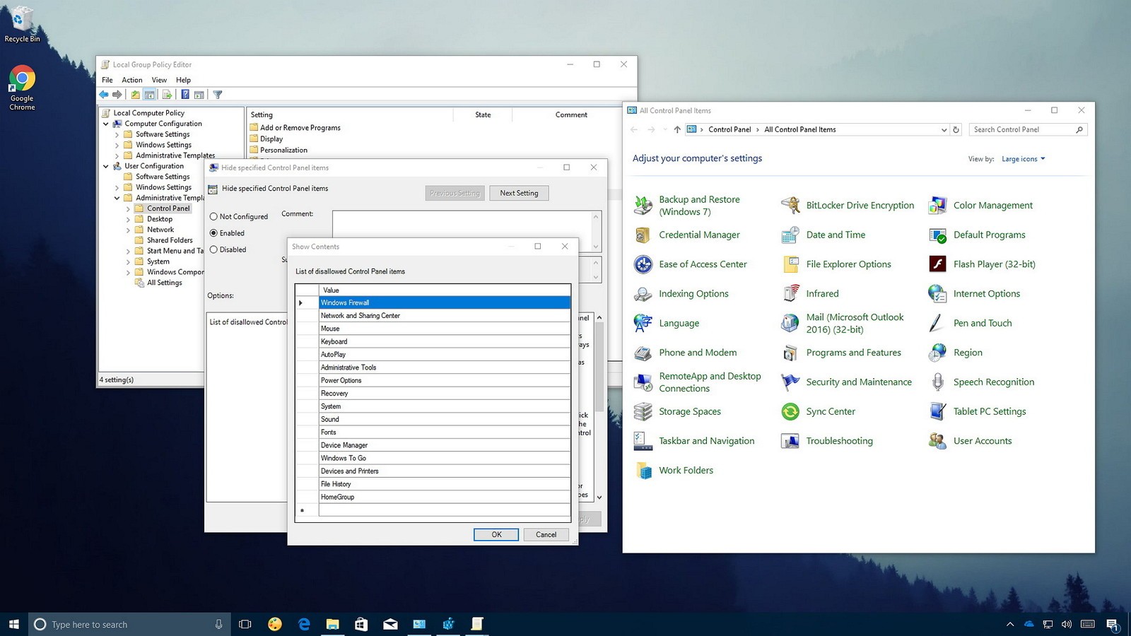
Task: Click the Next Setting button
Action: coord(519,193)
